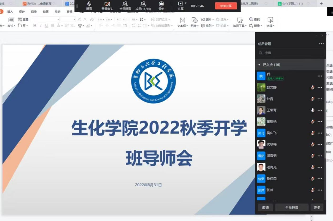
Task: Collapse the 已入会 (16) member list
Action: coord(259,65)
